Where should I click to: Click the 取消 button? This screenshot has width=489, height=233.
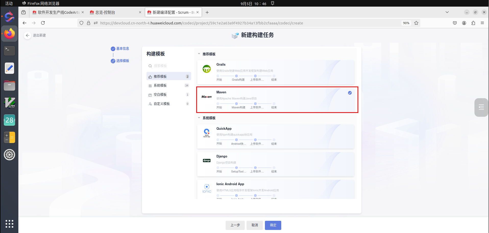coord(255,225)
